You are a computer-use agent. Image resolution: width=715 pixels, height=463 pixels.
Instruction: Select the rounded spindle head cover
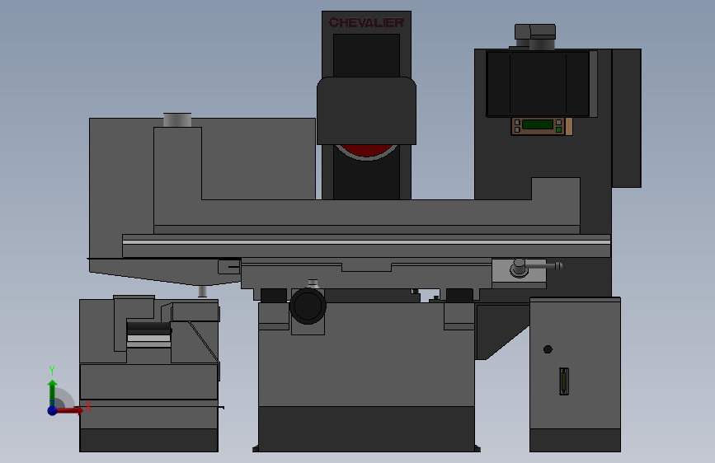367,110
